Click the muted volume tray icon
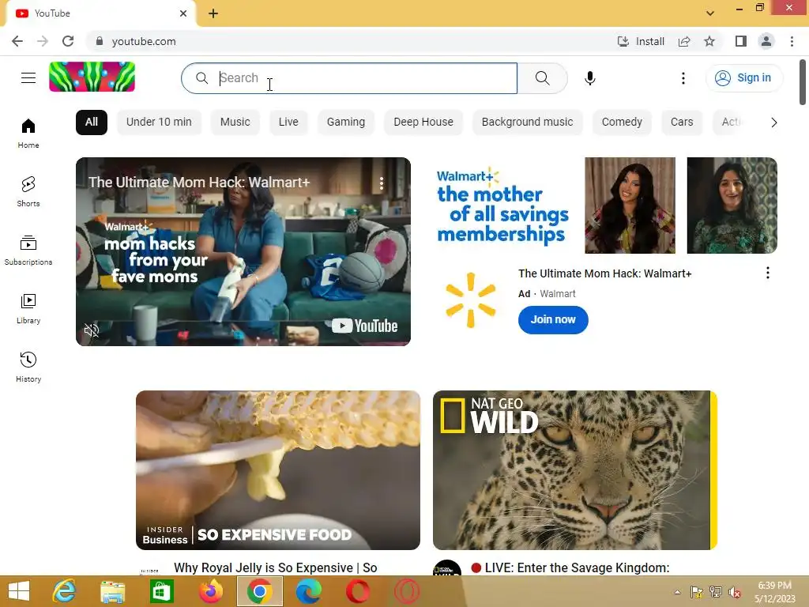 pyautogui.click(x=735, y=592)
